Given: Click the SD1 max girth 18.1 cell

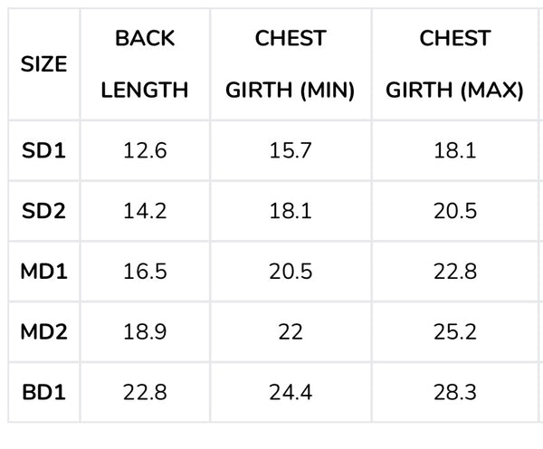Looking at the screenshot, I should tap(454, 150).
